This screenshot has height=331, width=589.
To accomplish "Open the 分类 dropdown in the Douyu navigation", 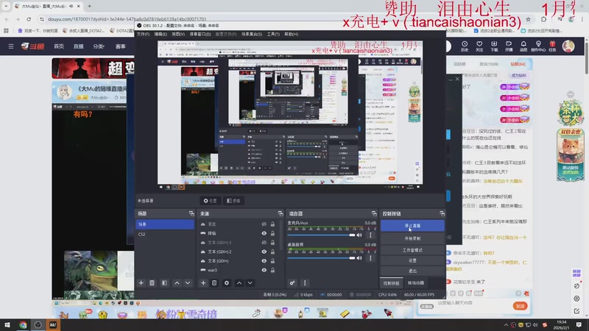I will [x=99, y=46].
